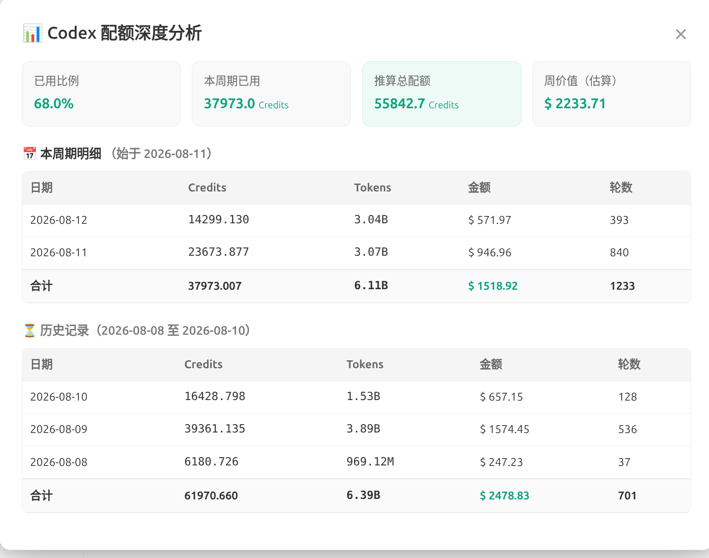Image resolution: width=709 pixels, height=558 pixels.
Task: Select the 3.07B tokens cell
Action: point(371,252)
